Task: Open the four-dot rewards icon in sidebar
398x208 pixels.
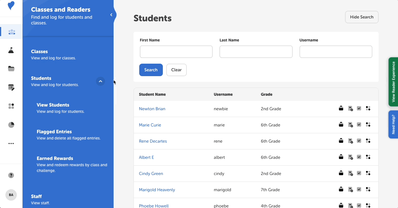Action: [x=11, y=106]
